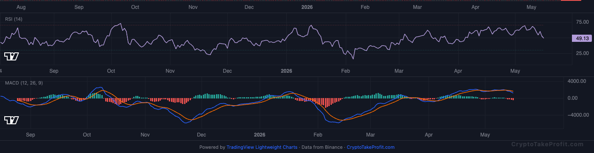Click the 2026 label on the RSI pane time axis
This screenshot has height=153, width=594.
pos(287,71)
